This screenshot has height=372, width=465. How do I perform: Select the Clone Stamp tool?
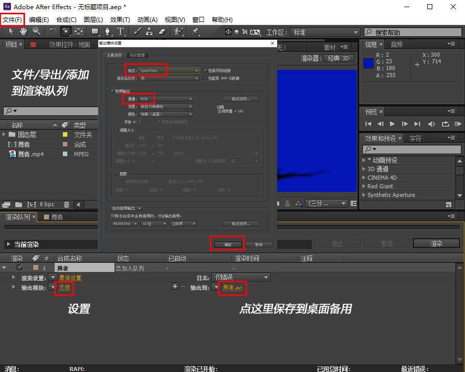click(x=150, y=32)
